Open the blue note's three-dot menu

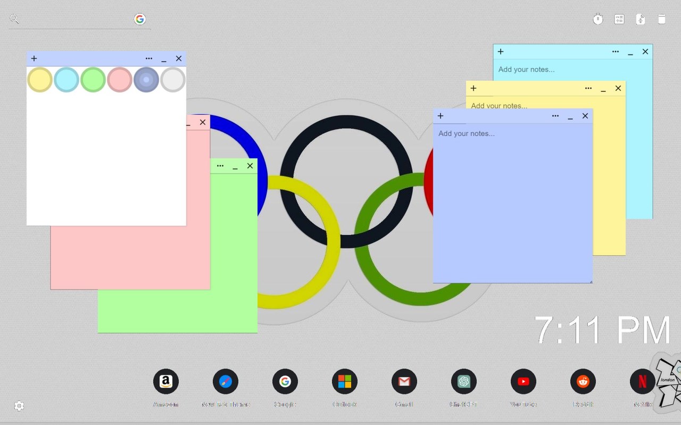tap(555, 116)
